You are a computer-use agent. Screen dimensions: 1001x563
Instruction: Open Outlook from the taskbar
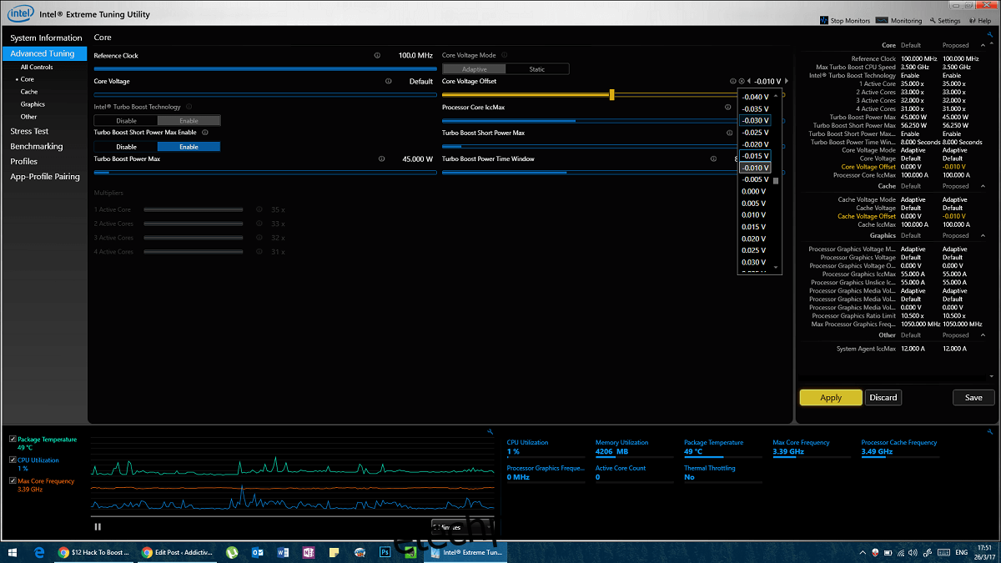[257, 552]
